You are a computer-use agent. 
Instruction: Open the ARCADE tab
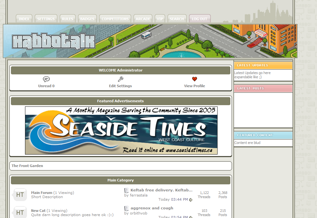143,19
